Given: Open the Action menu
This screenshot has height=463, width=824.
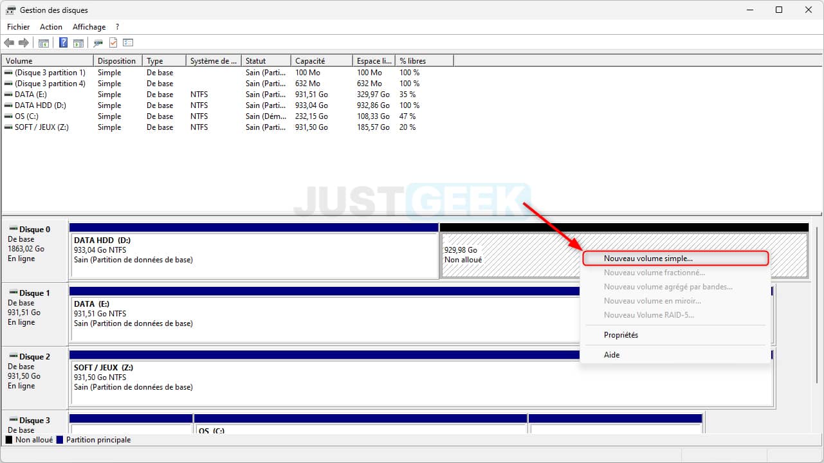Looking at the screenshot, I should (51, 27).
